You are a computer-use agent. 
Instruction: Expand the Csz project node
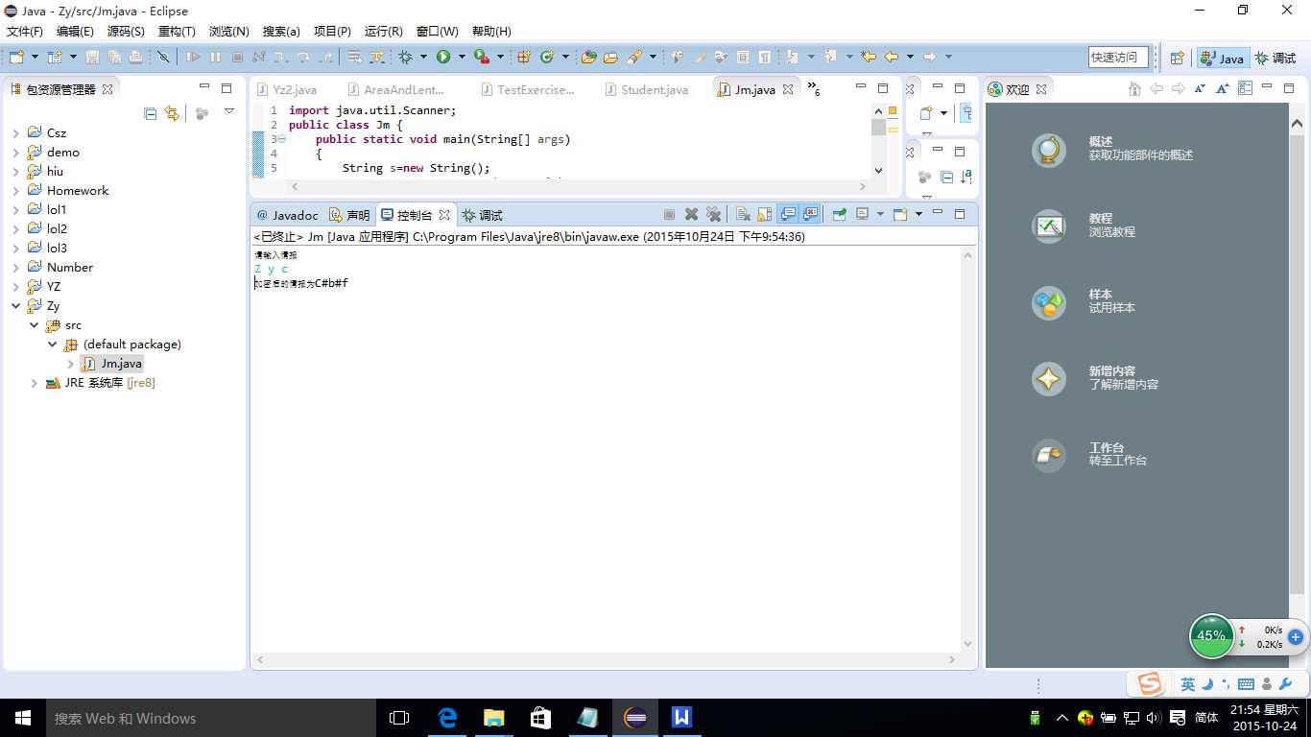(x=15, y=133)
